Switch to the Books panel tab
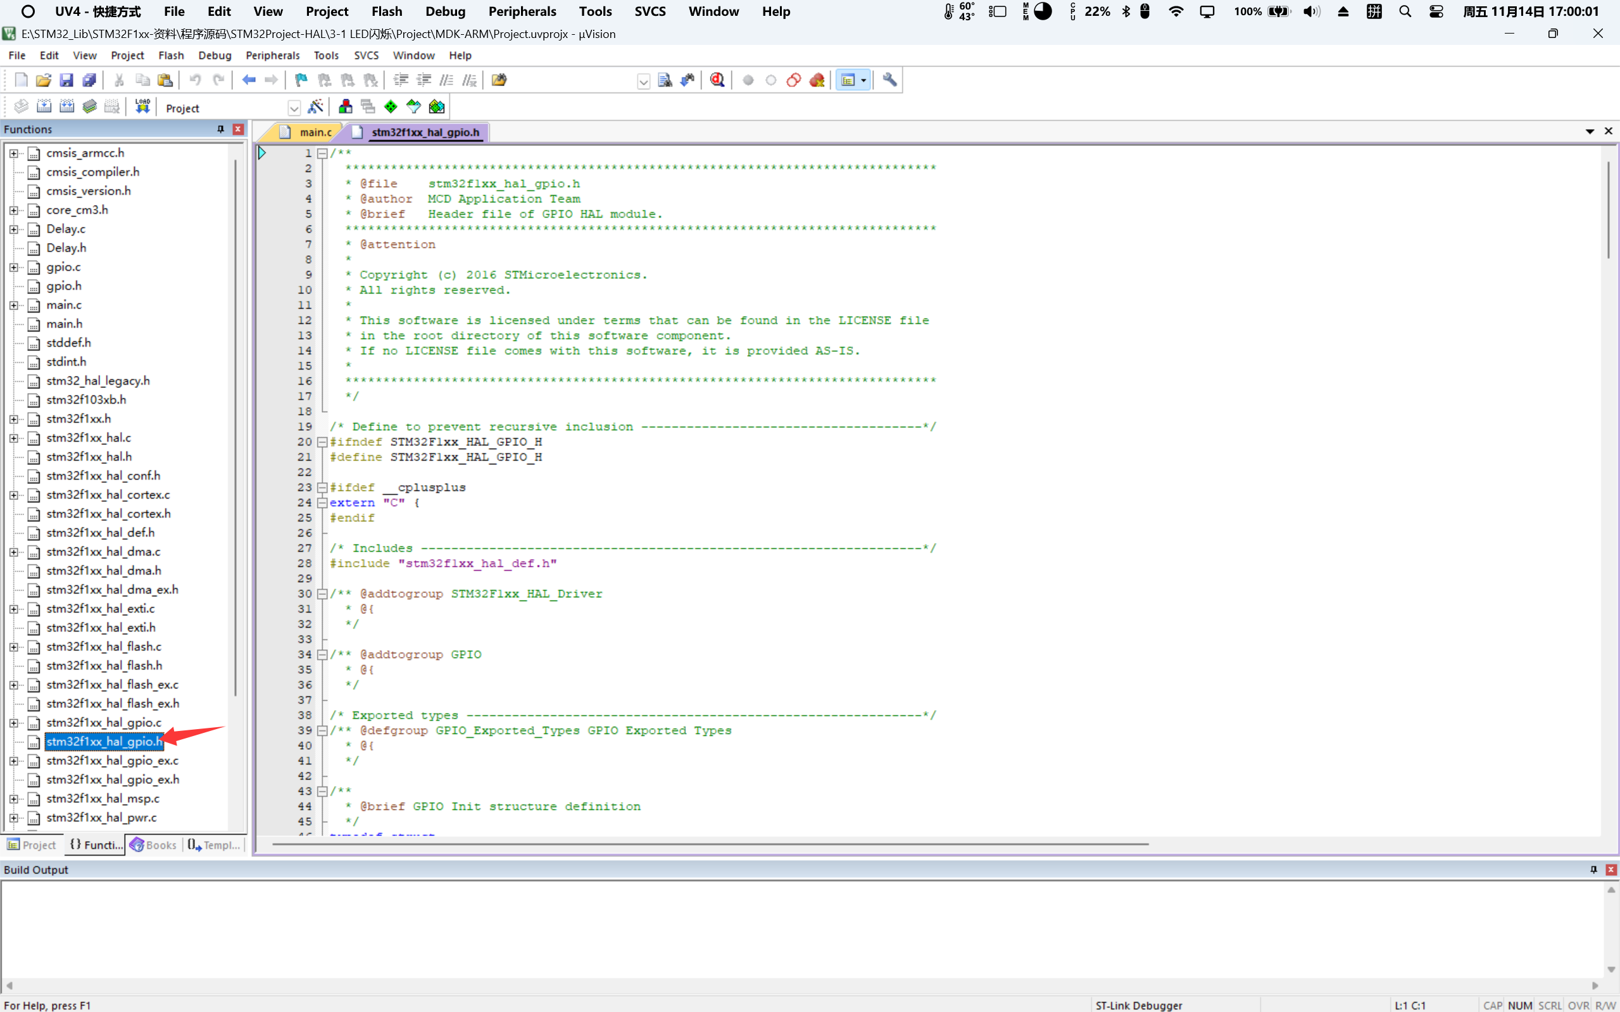The width and height of the screenshot is (1620, 1012). point(153,846)
